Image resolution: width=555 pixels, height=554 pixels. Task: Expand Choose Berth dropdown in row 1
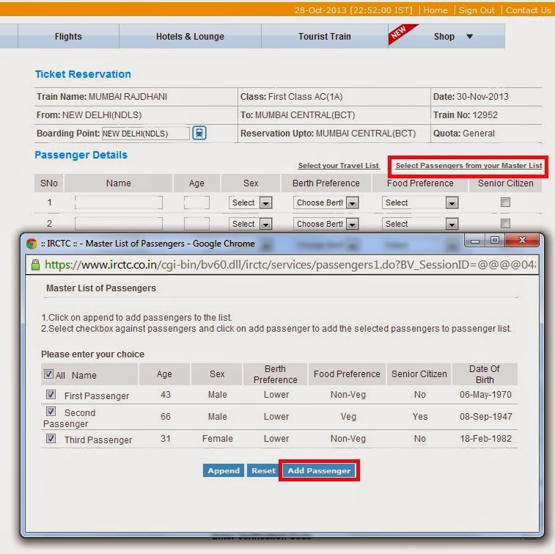pos(326,203)
